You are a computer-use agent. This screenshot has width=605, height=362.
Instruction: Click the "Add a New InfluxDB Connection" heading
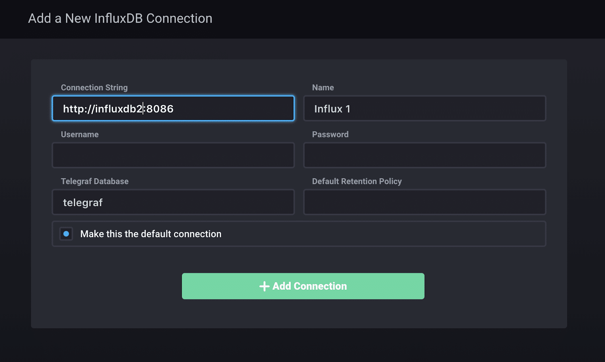click(x=120, y=18)
